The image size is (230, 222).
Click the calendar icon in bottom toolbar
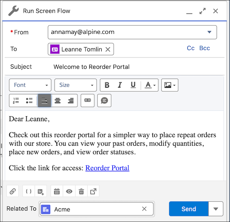(x=57, y=191)
